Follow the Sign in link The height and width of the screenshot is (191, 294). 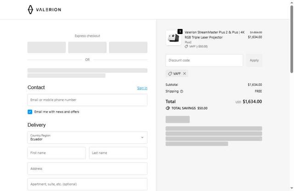click(142, 88)
